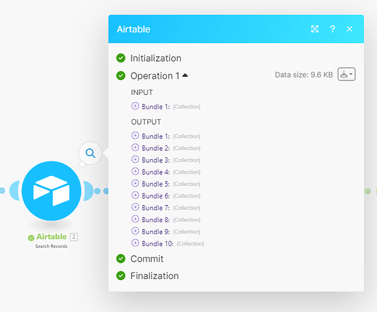Expand OUTPUT Bundle 6 plus icon

(x=135, y=195)
